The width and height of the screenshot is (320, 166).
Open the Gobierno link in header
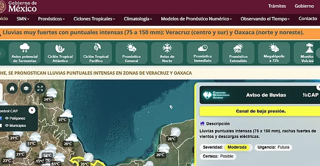(304, 6)
